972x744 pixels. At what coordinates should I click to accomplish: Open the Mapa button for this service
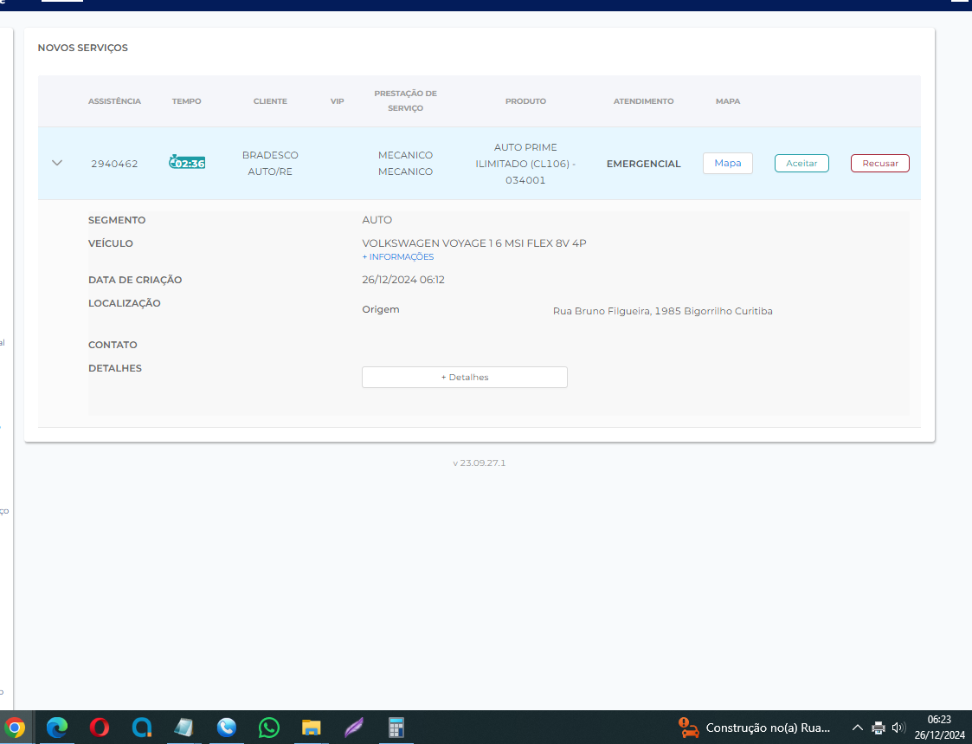[x=727, y=163]
